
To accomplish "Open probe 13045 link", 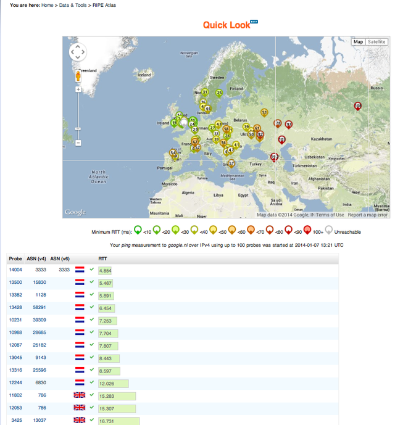I will 15,358.
